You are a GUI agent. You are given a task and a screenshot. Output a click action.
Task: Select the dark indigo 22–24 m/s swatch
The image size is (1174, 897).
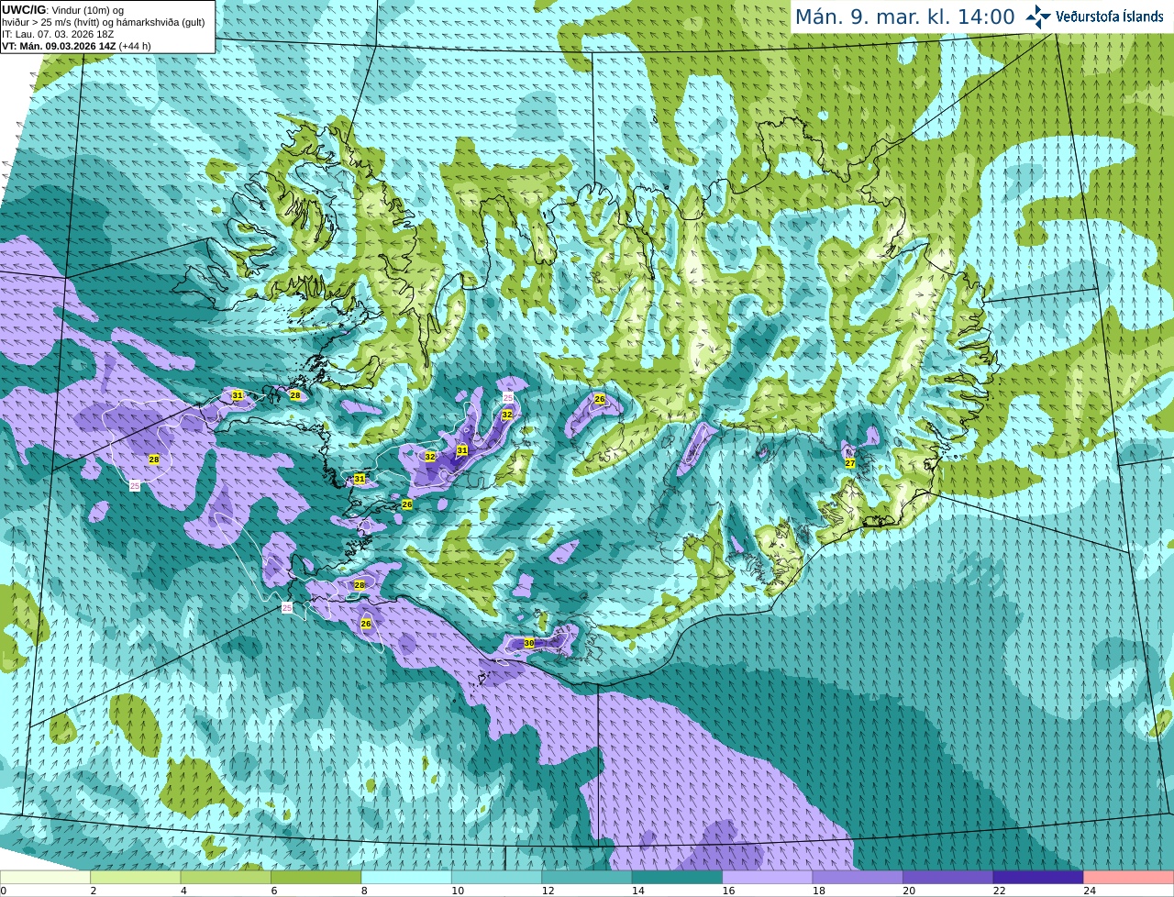point(1038,878)
